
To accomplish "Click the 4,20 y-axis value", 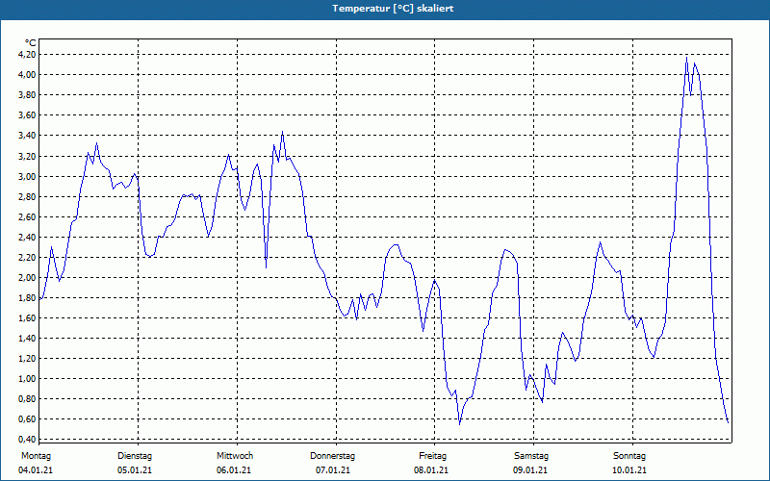I will click(x=27, y=55).
